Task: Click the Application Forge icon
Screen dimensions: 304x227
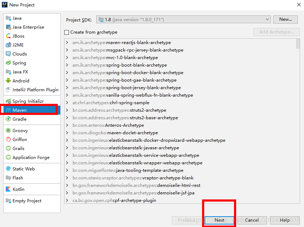Action: [x=8, y=157]
